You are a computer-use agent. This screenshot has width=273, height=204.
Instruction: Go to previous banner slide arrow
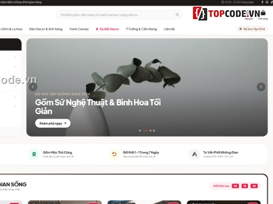(33, 87)
